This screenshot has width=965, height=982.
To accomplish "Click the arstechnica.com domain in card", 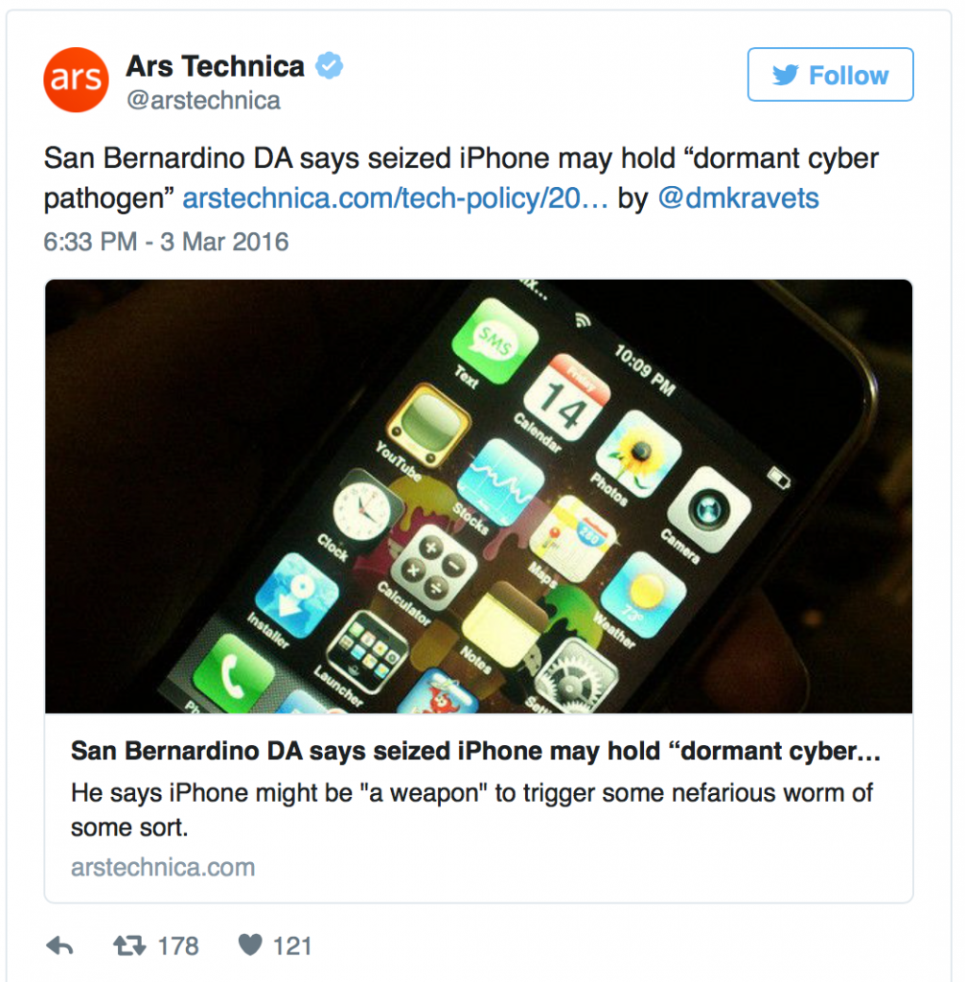I will [163, 867].
